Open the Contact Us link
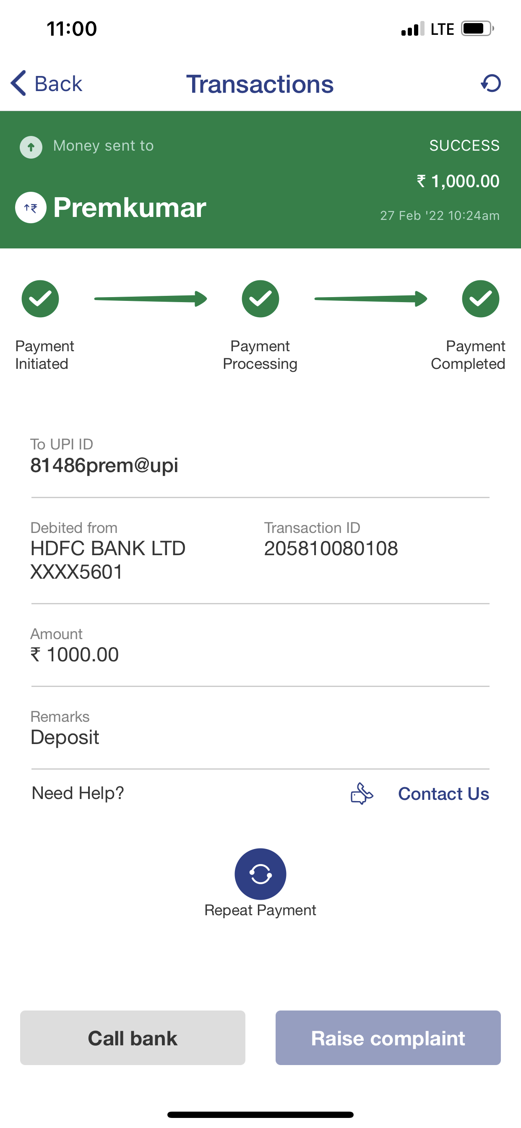 [443, 794]
